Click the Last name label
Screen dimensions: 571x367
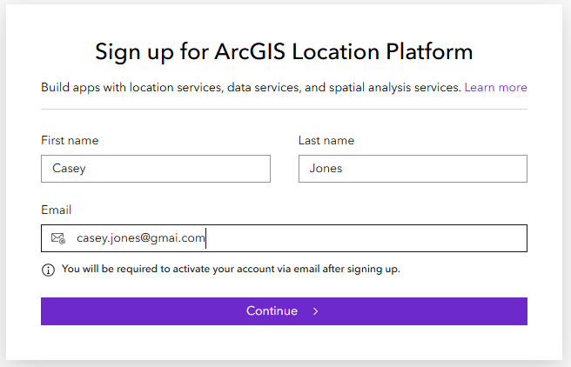[x=326, y=140]
